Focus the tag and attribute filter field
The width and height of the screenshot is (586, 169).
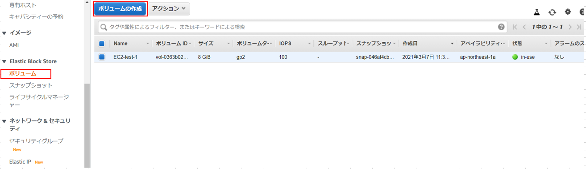pyautogui.click(x=303, y=27)
